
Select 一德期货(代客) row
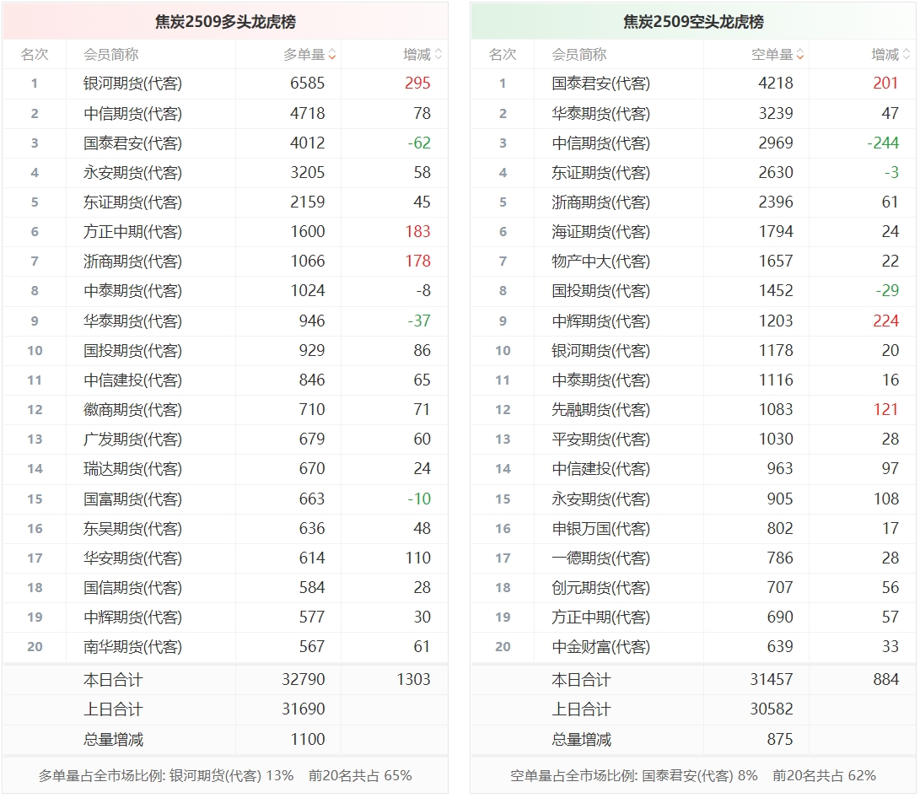tap(693, 558)
